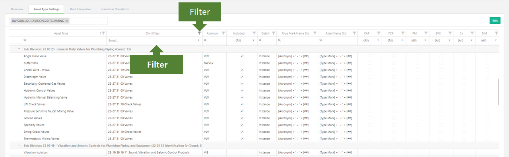Open the CAP (All) filter dropdown
Viewport: 509px width, 157px height.
(369, 40)
